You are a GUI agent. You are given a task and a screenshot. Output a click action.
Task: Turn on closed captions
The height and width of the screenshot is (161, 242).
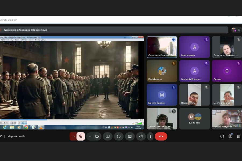(x=130, y=136)
